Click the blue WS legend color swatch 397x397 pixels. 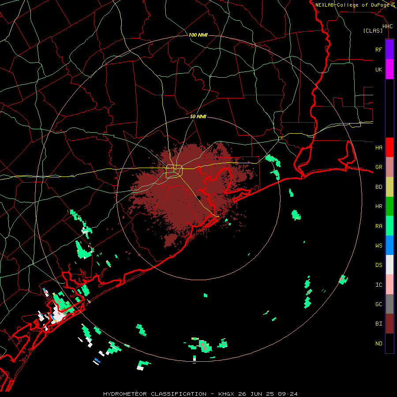coord(390,245)
